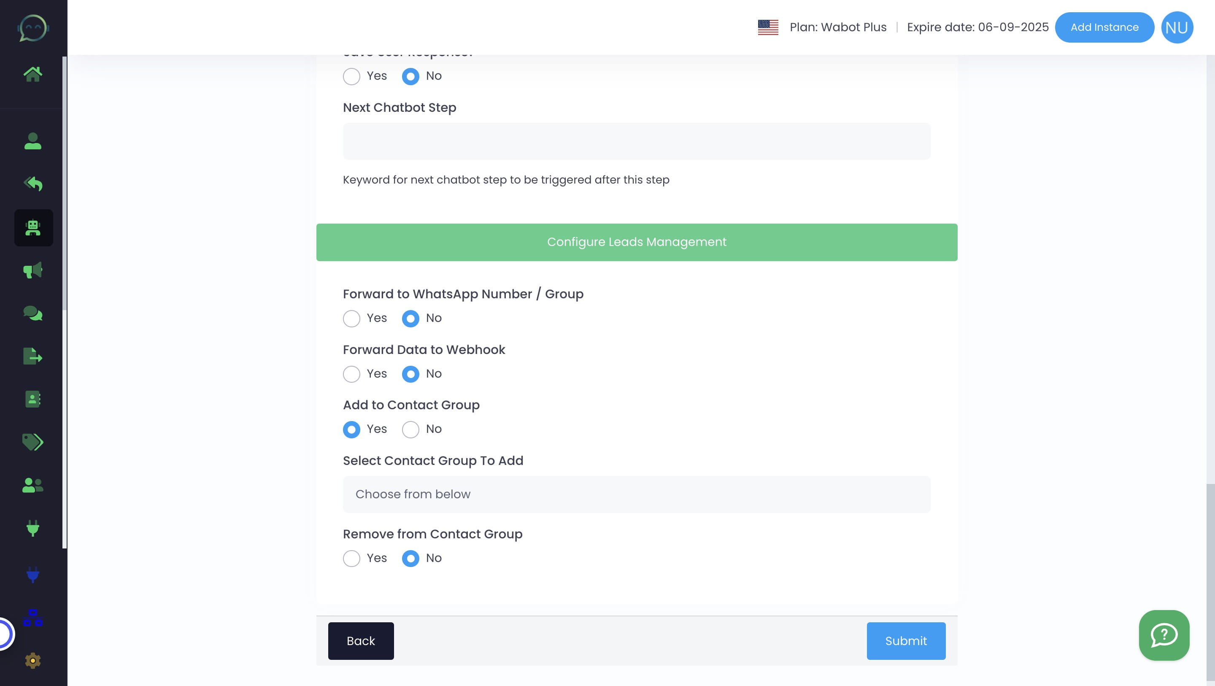Screen dimensions: 1215x686
Task: Select the Settings gear icon
Action: click(x=33, y=661)
